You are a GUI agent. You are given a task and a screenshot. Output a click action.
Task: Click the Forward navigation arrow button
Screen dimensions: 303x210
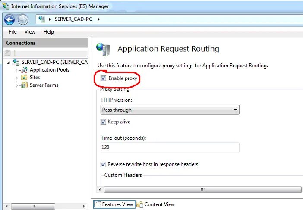23,19
